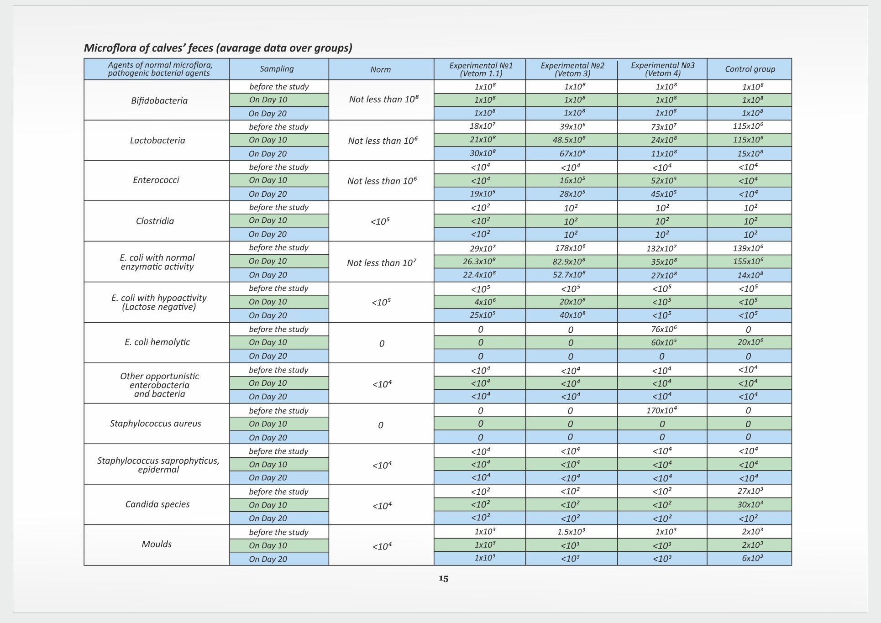
Task: Click the Sampling column header
Action: [277, 69]
